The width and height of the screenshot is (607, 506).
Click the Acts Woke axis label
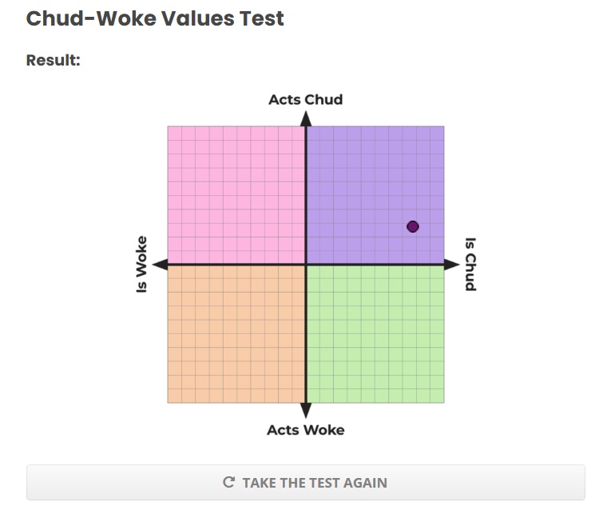click(x=306, y=430)
